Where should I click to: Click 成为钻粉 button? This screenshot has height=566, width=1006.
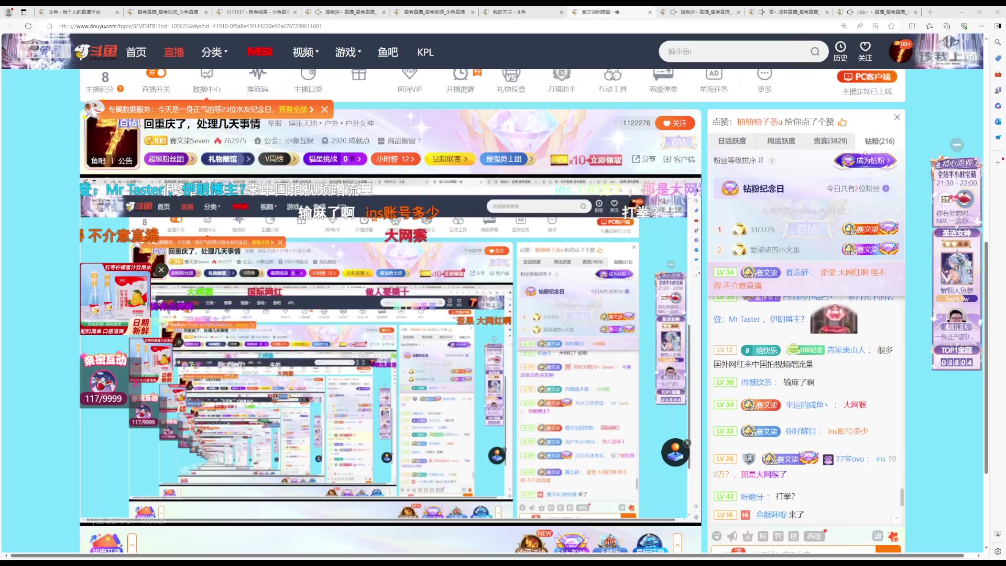(866, 161)
